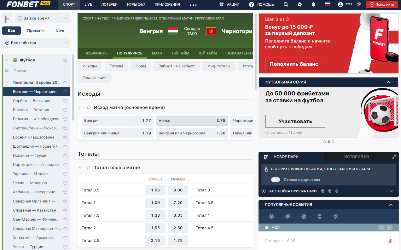Image resolution: width=401 pixels, height=250 pixels.
Task: Favorite the Швеция — Эстония star
Action: [65, 110]
